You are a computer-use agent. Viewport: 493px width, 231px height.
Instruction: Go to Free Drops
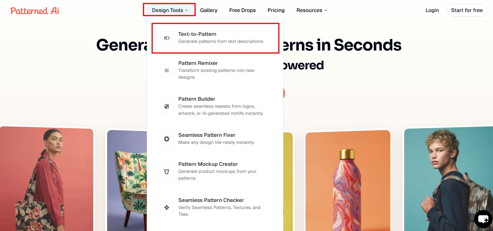point(242,10)
